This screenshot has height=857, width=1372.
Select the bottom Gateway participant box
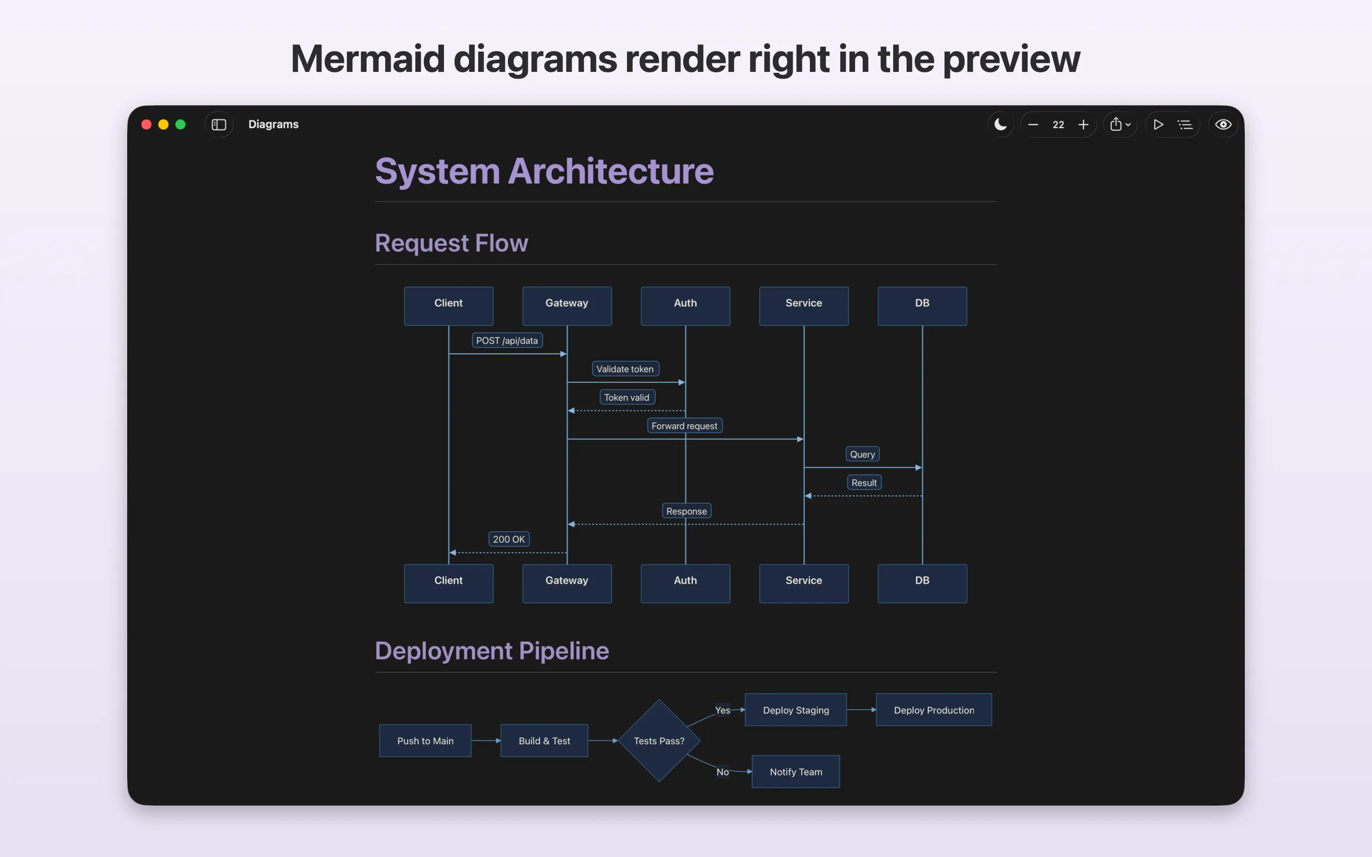(x=567, y=583)
